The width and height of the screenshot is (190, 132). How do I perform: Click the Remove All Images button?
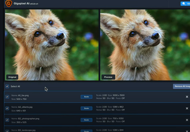181,86
